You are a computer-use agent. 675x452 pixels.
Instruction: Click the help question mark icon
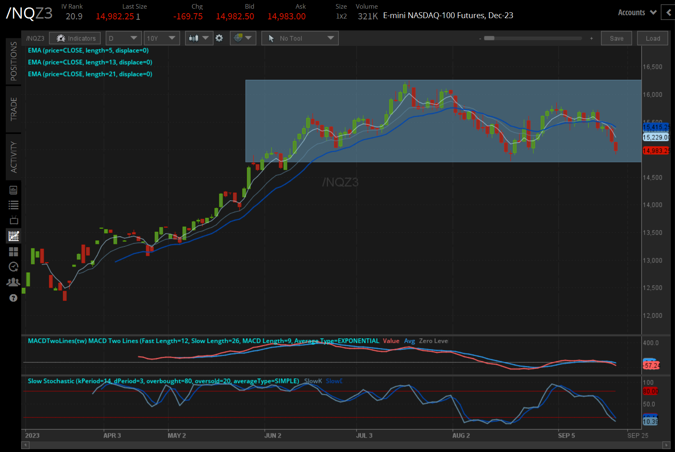coord(14,298)
